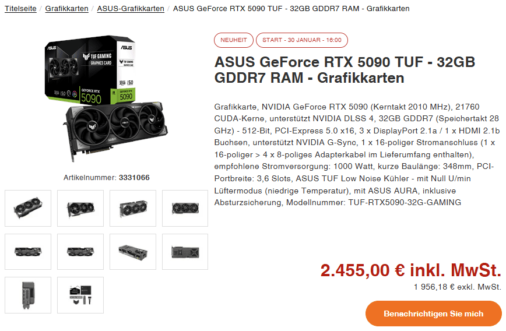Screen dimensions: 506x331
Task: Open the Titelseite breadcrumb link
Action: (x=20, y=9)
